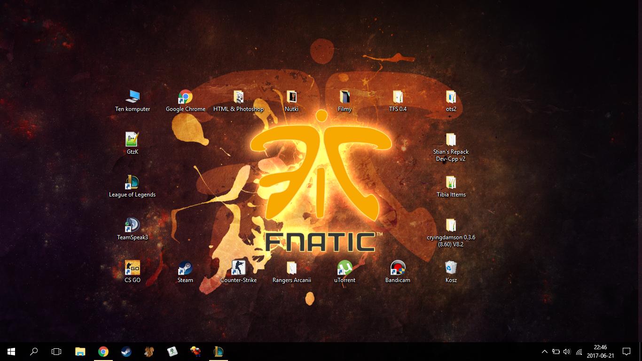
Task: Select the Nutki folder on desktop
Action: tap(291, 101)
